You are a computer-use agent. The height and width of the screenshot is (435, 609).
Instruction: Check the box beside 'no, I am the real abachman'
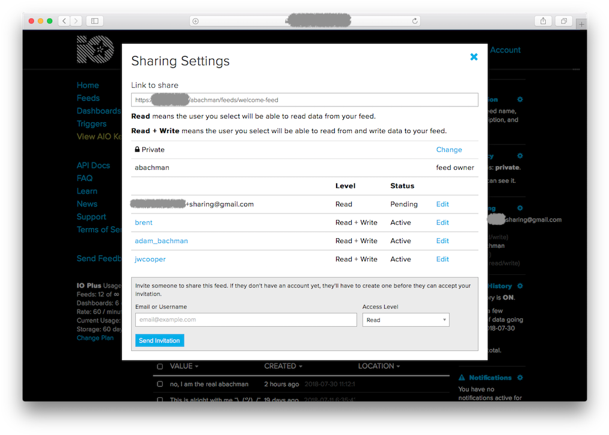tap(159, 383)
